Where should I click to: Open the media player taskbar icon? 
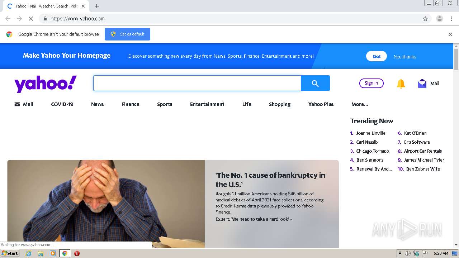coord(53,253)
